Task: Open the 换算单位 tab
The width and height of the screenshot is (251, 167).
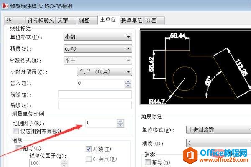Action: pos(132,20)
